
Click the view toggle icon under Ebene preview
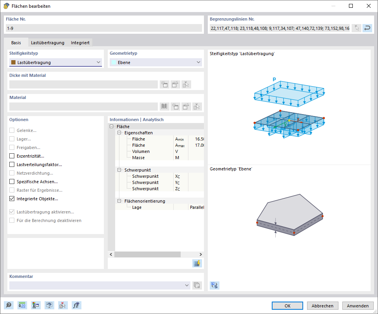point(214,285)
